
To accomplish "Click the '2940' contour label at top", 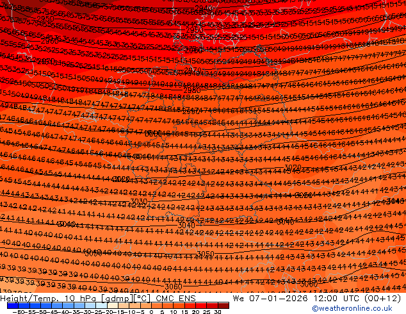I will (203, 8).
